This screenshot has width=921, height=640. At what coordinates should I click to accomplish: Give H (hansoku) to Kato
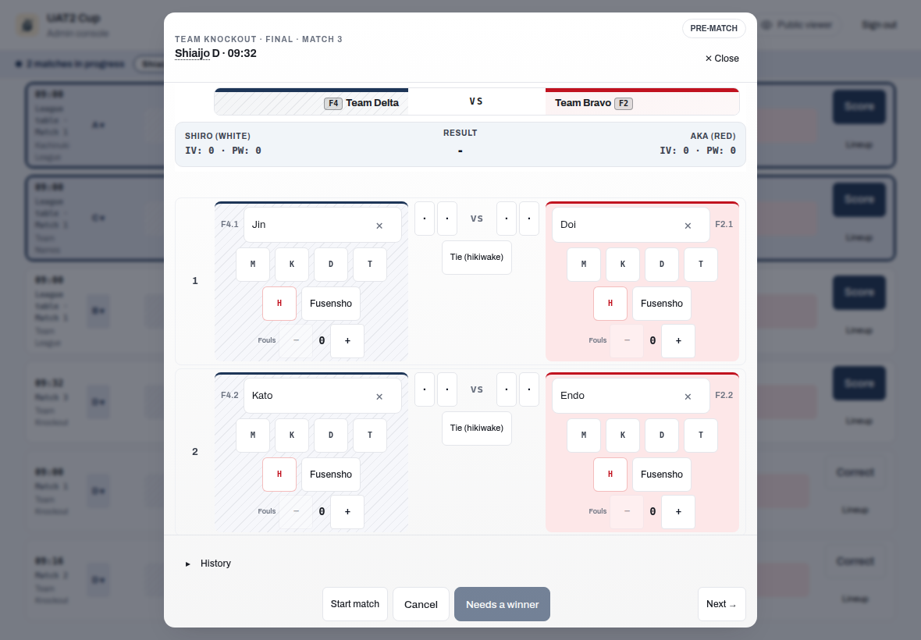point(279,475)
